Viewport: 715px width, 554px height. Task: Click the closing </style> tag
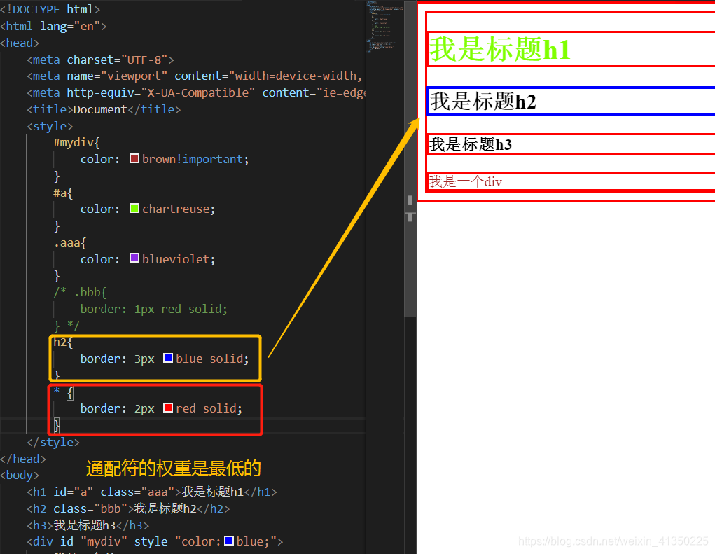click(x=53, y=442)
